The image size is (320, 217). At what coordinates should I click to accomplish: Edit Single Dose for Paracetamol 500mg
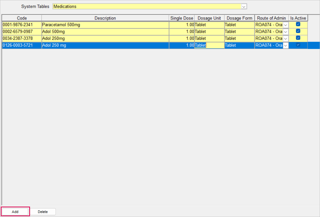tap(182, 25)
